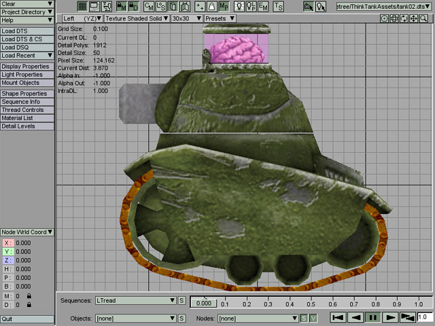435x326 pixels.
Task: Click the node hierarchy toolbar icon
Action: (107, 6)
